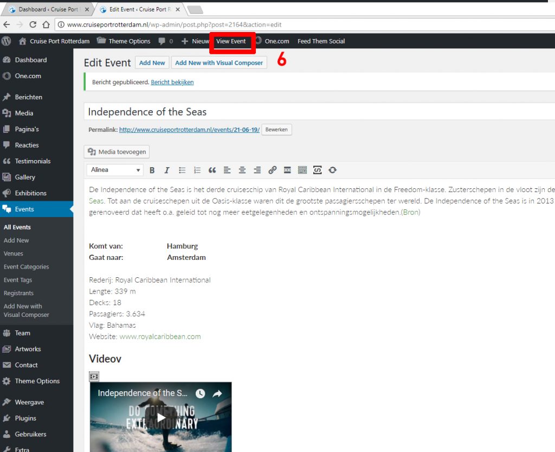Open the comments bubble in admin bar

166,41
